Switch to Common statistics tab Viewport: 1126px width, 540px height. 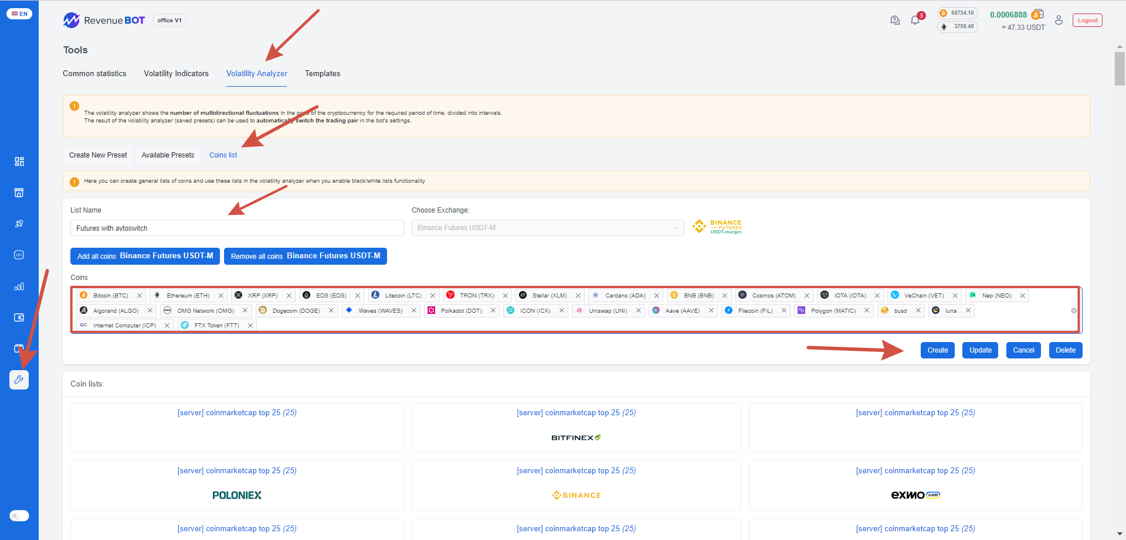tap(94, 74)
